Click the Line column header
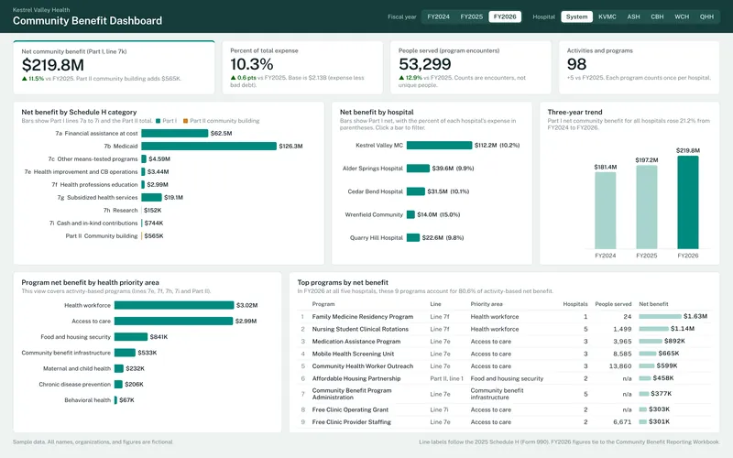The image size is (733, 458). pyautogui.click(x=436, y=304)
